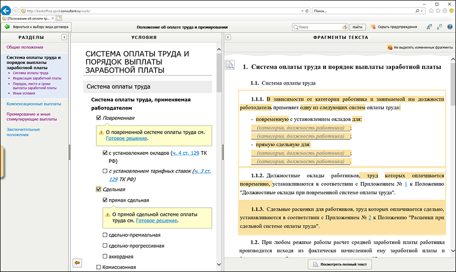Expand the Фрагменты текста panel using its arrow
Screen dimensions: 456x272
[x=228, y=37]
